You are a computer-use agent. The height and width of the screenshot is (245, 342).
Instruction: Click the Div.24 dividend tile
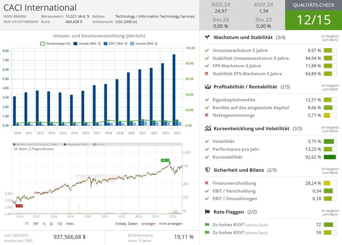click(221, 23)
